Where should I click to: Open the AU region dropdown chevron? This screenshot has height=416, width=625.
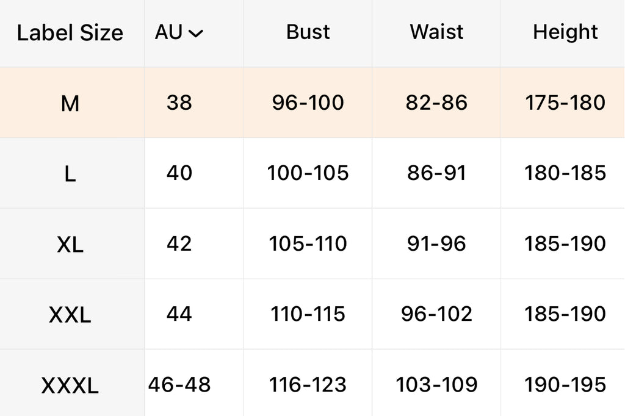(196, 34)
